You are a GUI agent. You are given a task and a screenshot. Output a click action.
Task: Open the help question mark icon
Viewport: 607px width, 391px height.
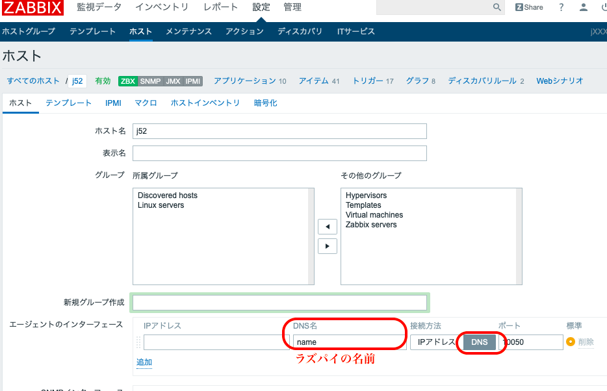tap(562, 7)
